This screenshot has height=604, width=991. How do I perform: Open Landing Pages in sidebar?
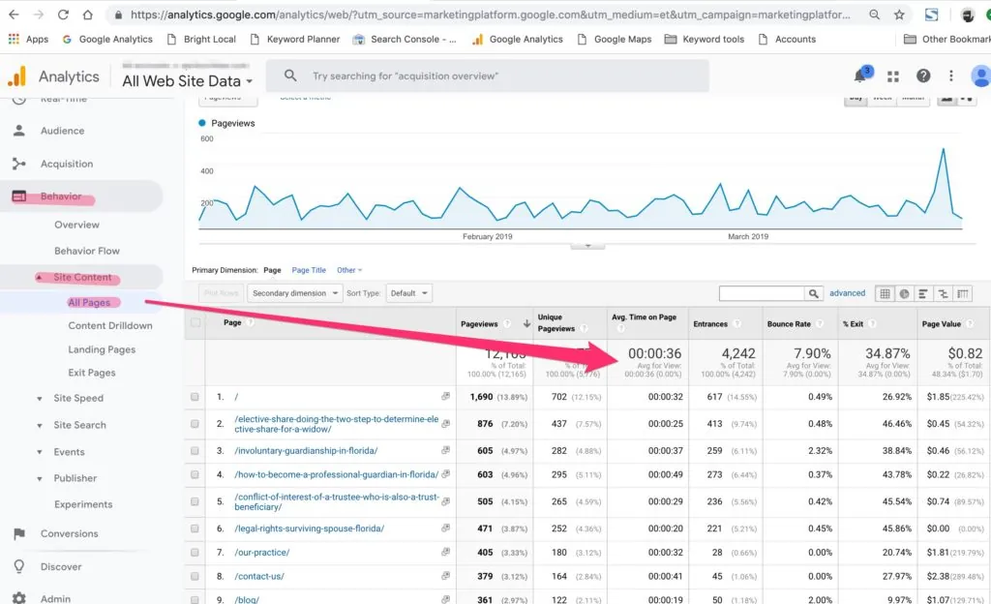pos(102,349)
